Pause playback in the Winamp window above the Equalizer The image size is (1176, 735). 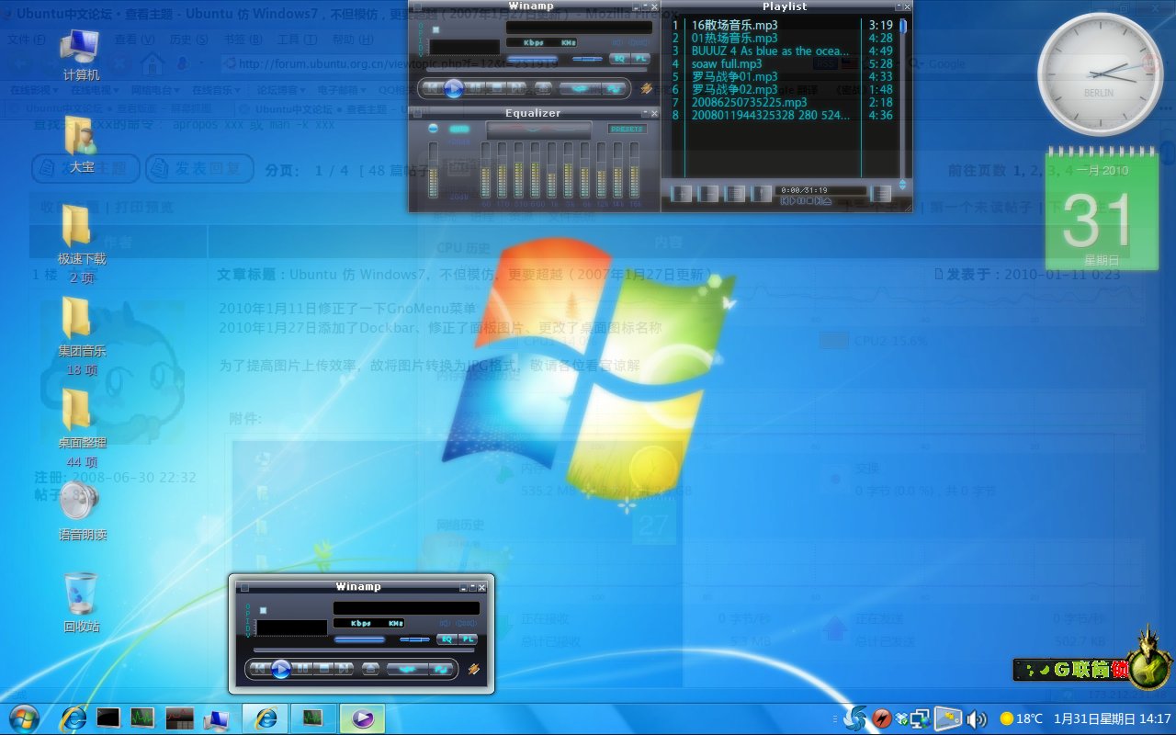coord(475,88)
